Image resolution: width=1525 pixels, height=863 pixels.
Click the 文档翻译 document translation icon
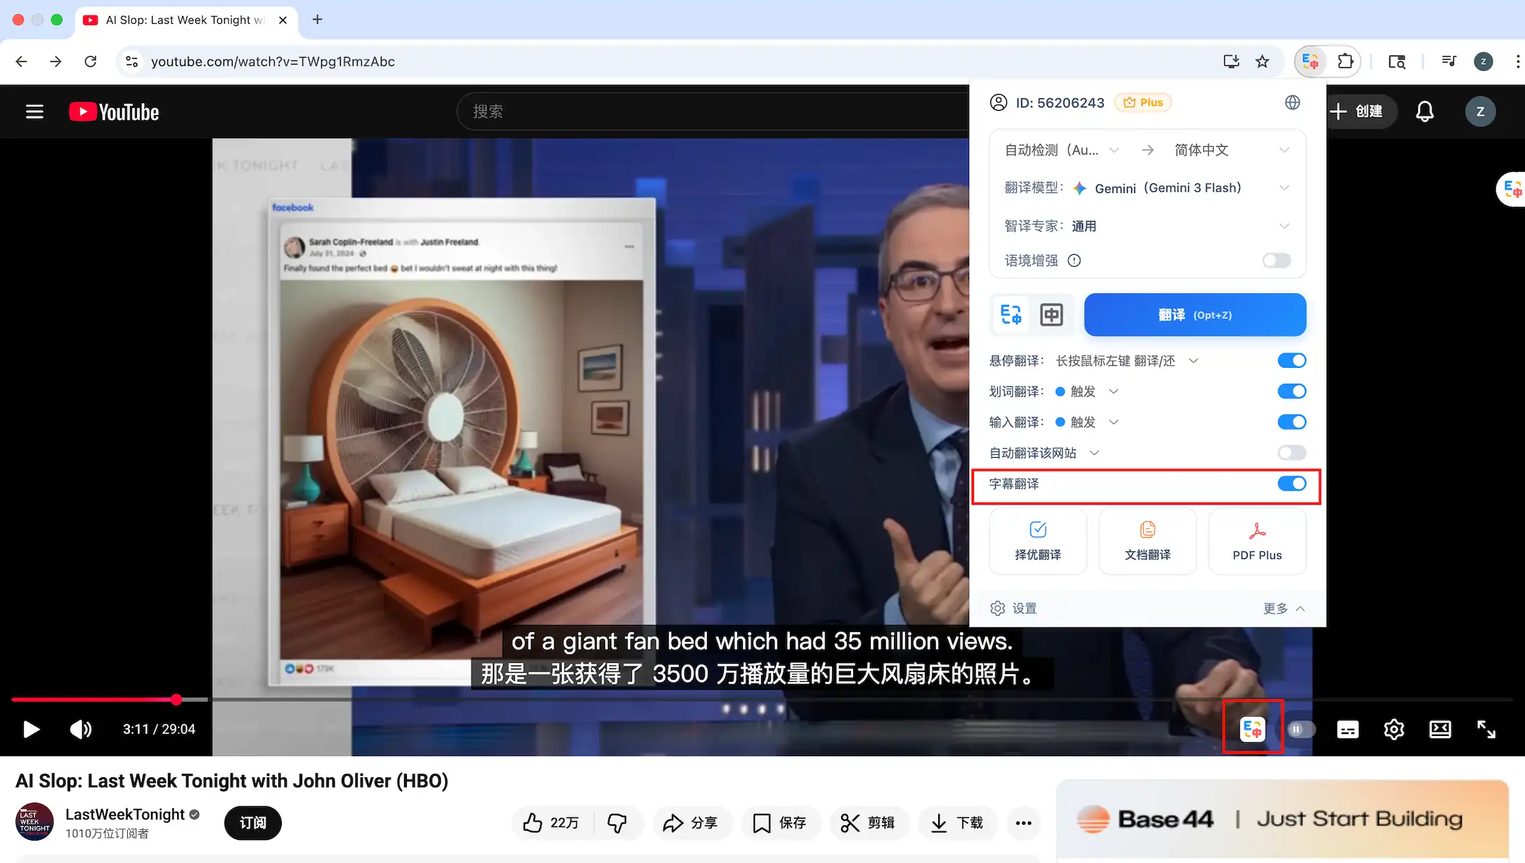click(1147, 541)
